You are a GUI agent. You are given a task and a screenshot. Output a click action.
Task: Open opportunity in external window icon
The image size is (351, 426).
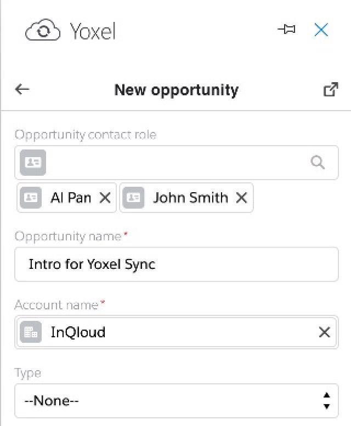tap(331, 89)
